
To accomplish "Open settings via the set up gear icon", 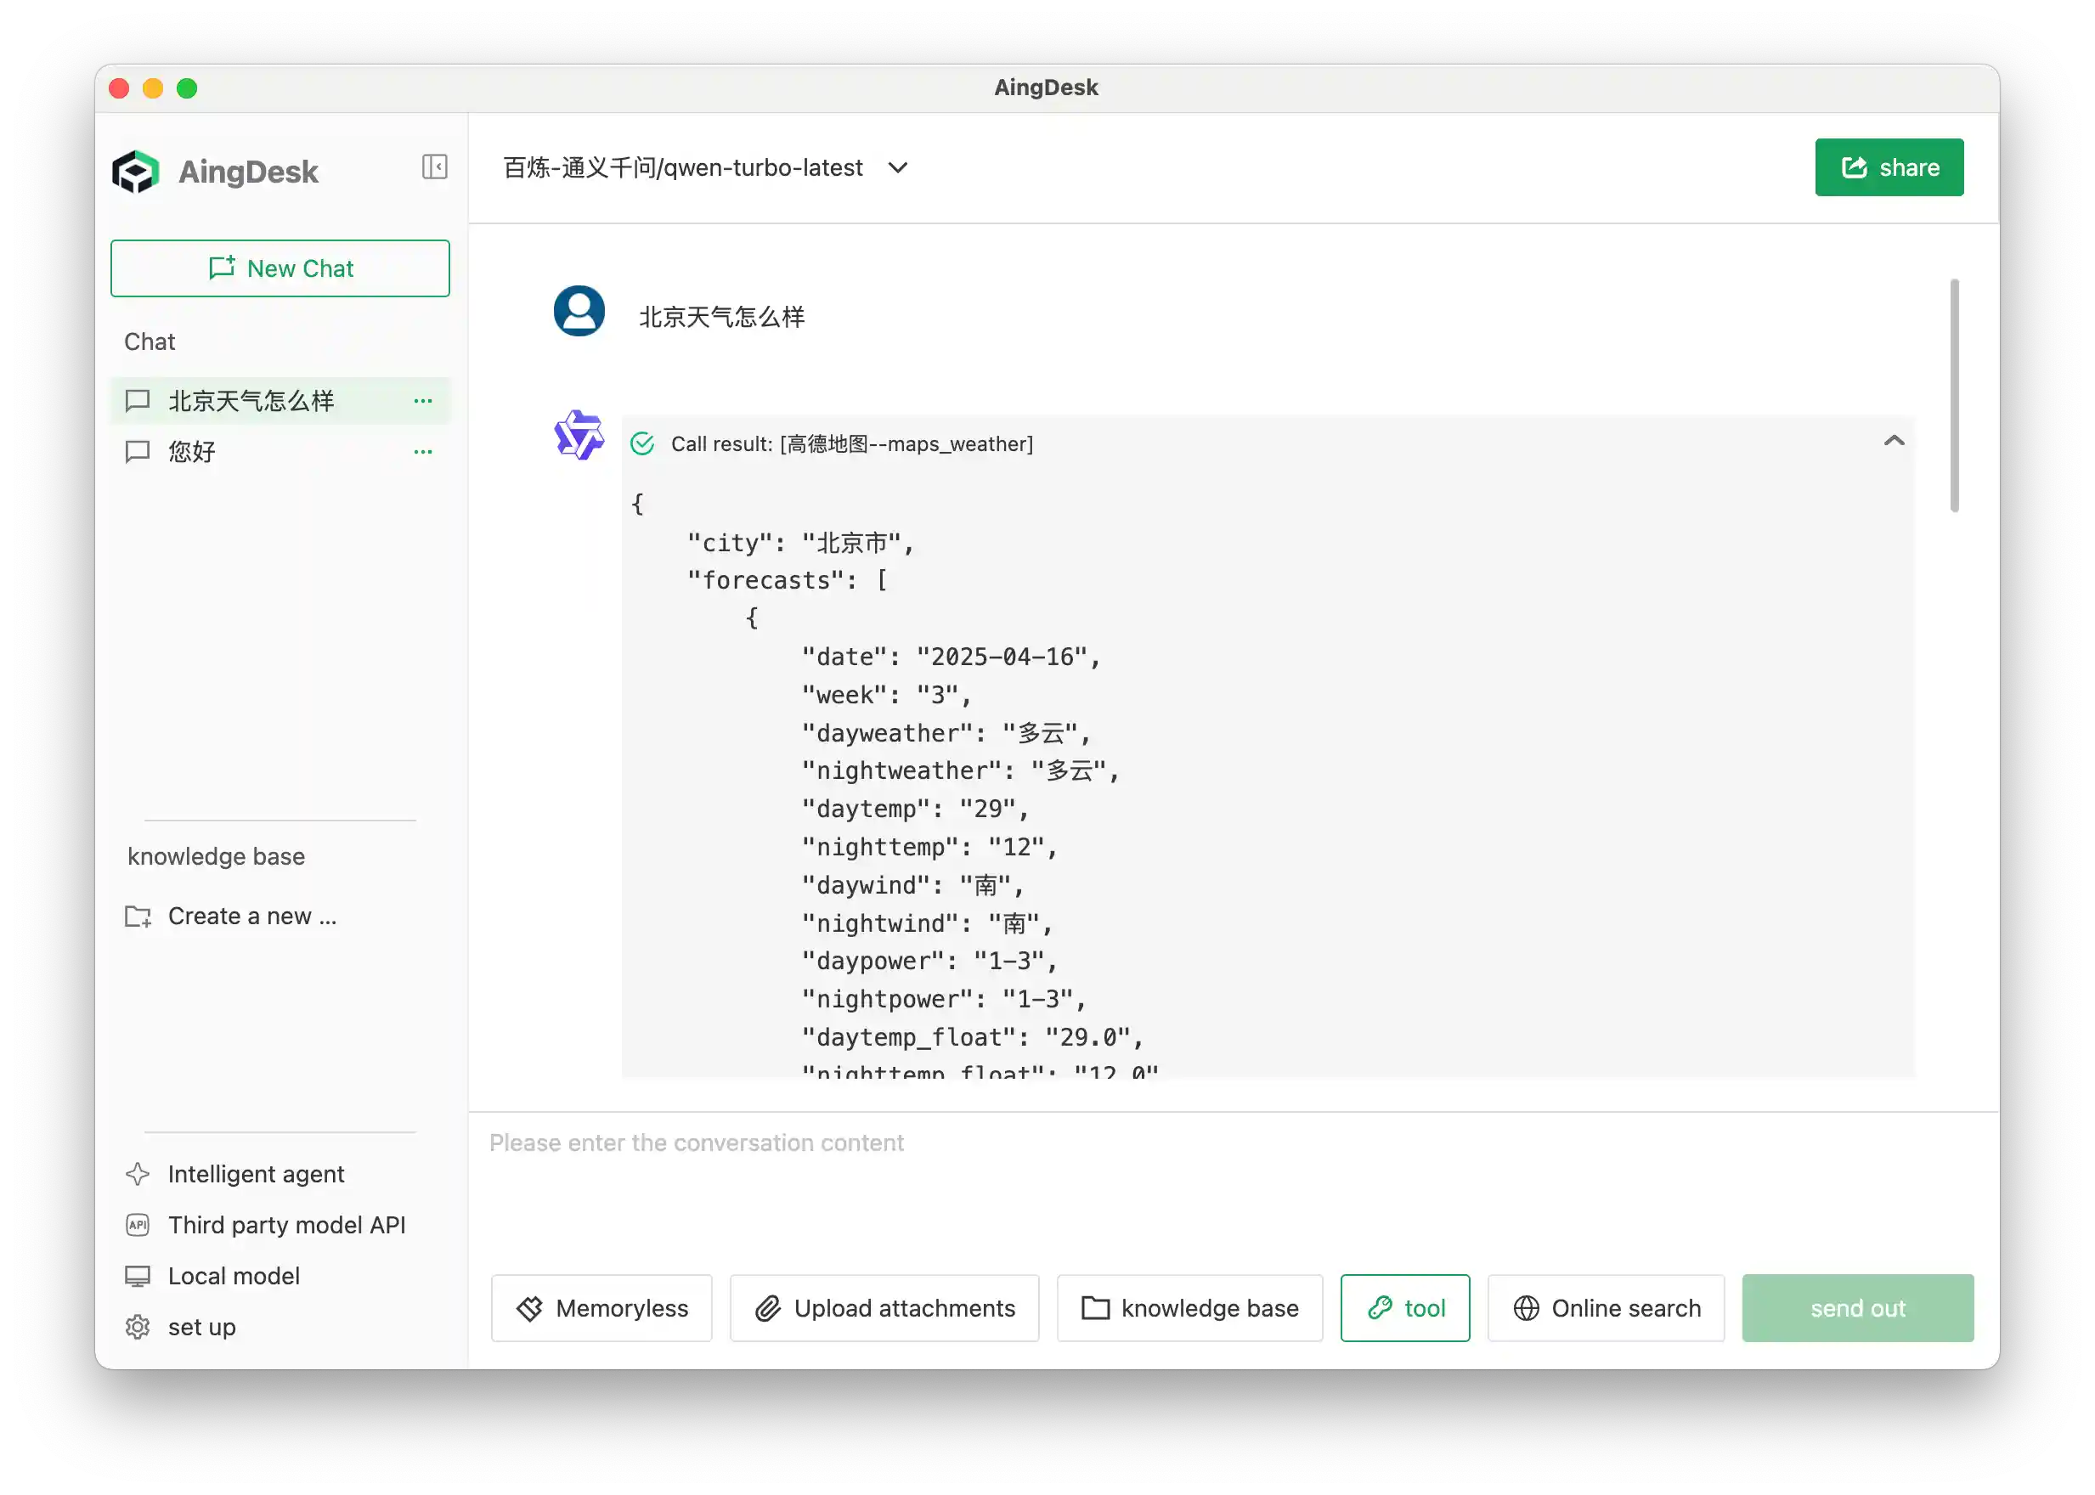I will coord(137,1327).
